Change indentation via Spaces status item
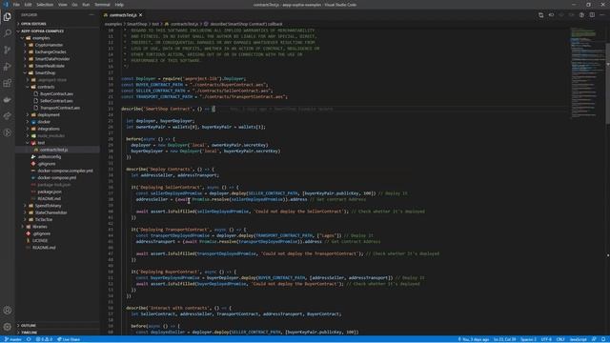610x343 pixels. pos(528,339)
